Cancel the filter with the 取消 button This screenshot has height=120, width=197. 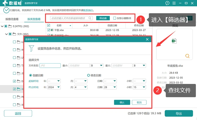coord(139,102)
